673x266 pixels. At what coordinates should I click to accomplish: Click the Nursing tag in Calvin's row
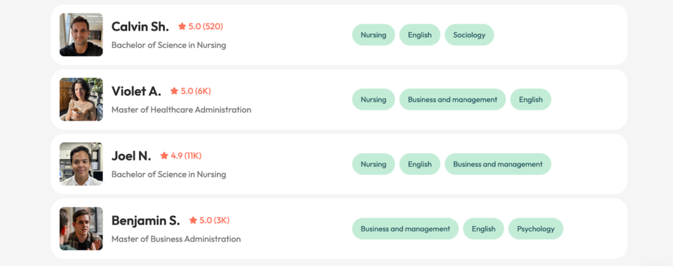tap(373, 35)
